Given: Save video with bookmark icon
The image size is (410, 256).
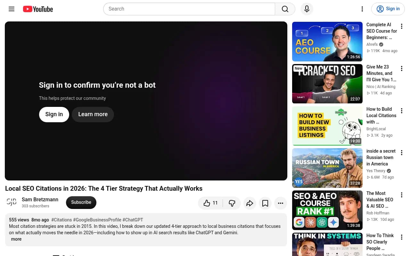Looking at the screenshot, I should (265, 203).
